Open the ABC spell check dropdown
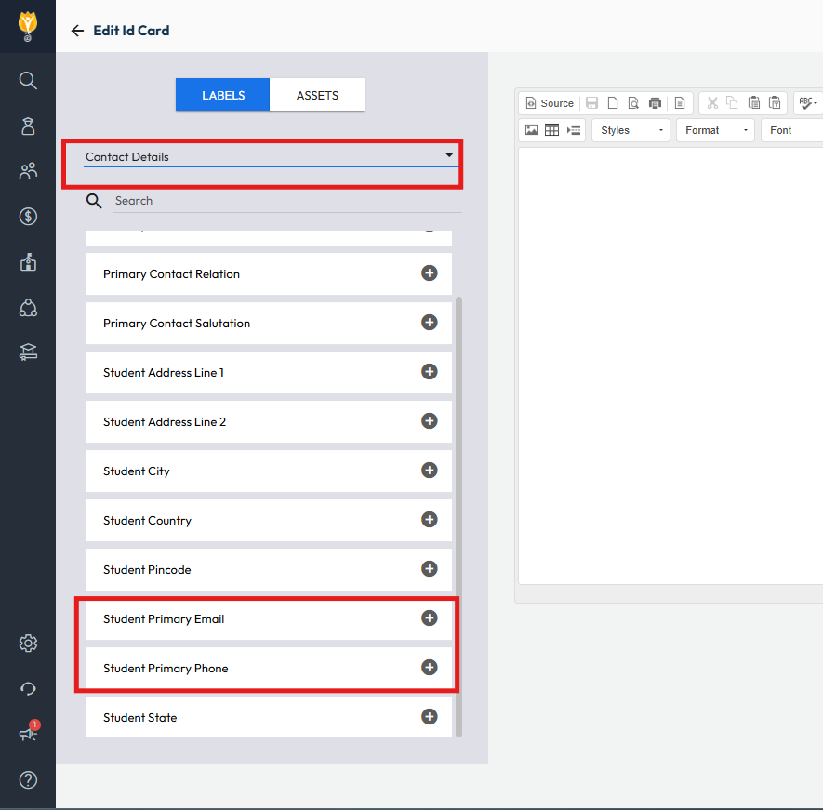This screenshot has width=823, height=810. click(x=808, y=103)
